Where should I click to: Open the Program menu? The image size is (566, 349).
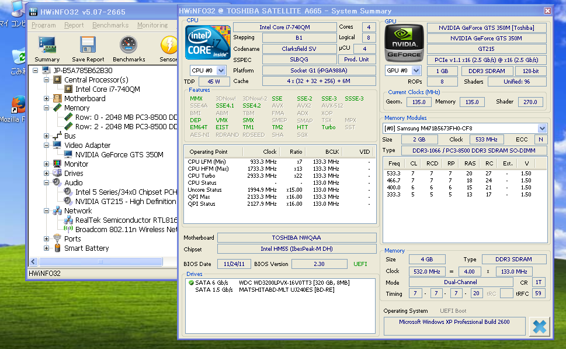[43, 25]
